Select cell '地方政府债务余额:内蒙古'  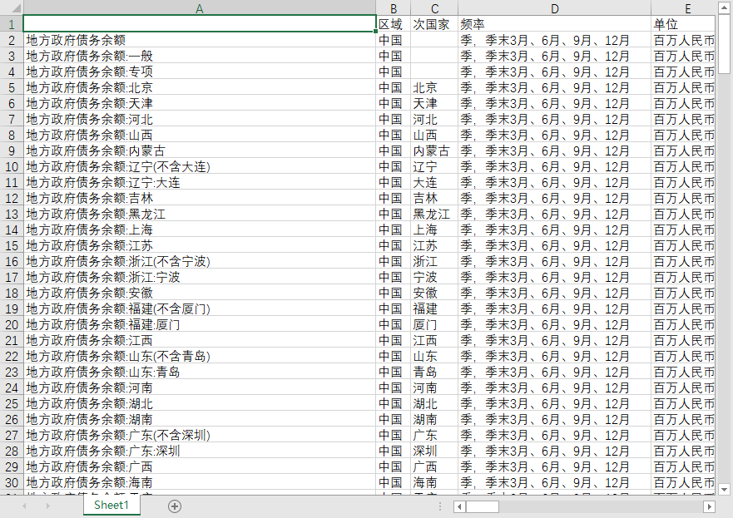click(200, 150)
